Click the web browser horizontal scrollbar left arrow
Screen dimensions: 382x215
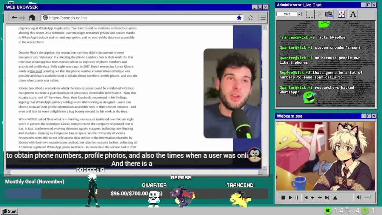pos(8,172)
